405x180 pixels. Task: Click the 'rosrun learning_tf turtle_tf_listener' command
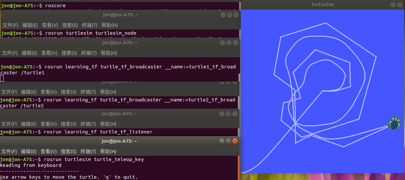point(98,132)
